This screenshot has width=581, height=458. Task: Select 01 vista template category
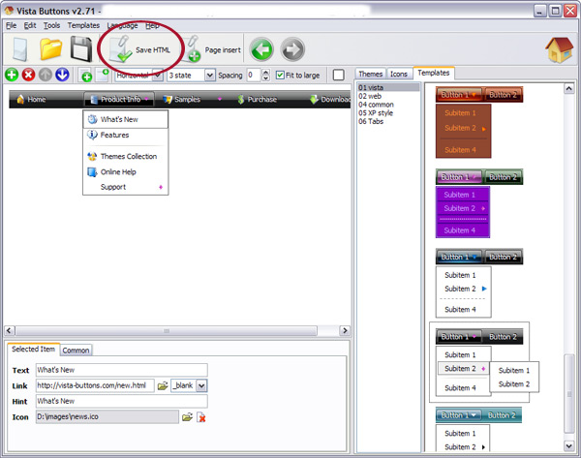point(388,88)
